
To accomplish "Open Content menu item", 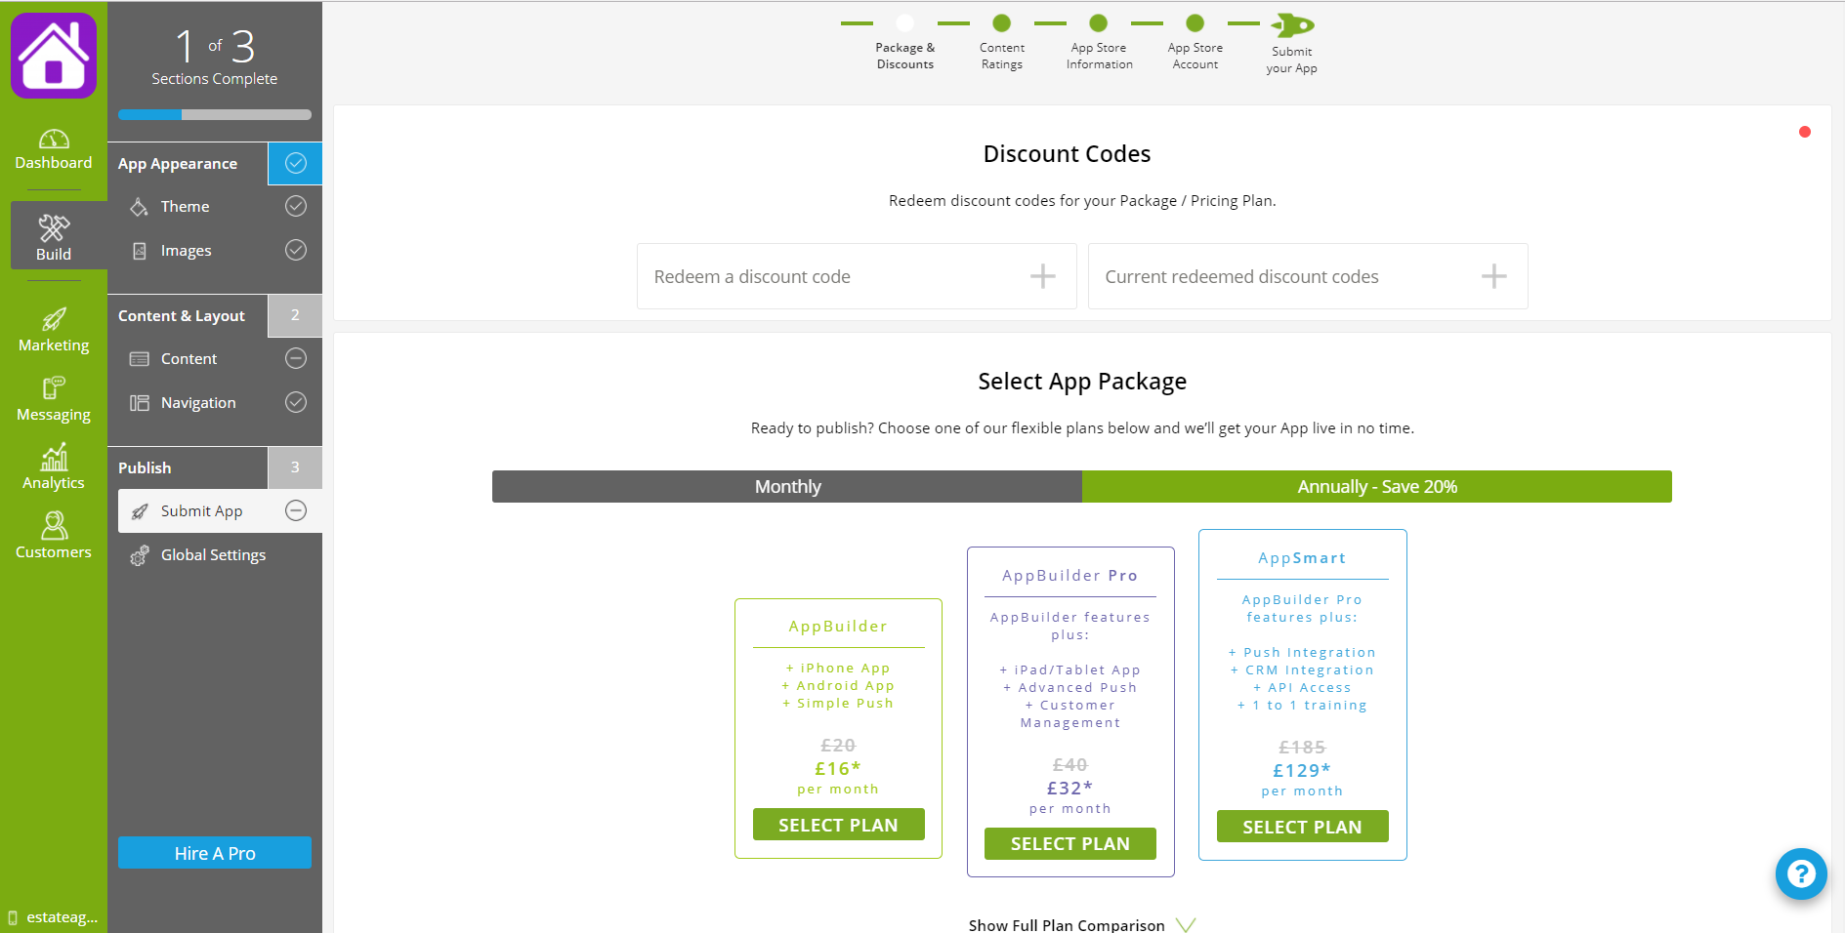I will click(189, 359).
